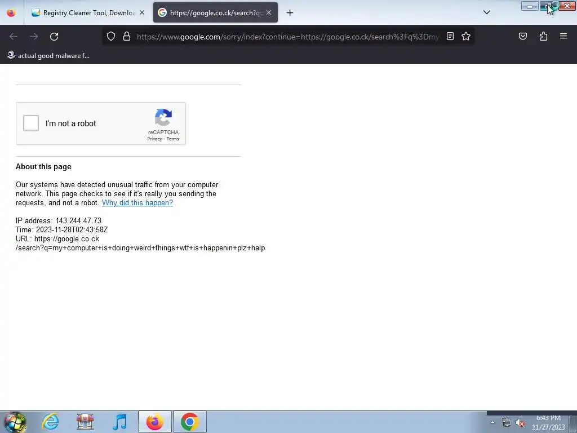Close the google.co.ck search tab

(269, 13)
